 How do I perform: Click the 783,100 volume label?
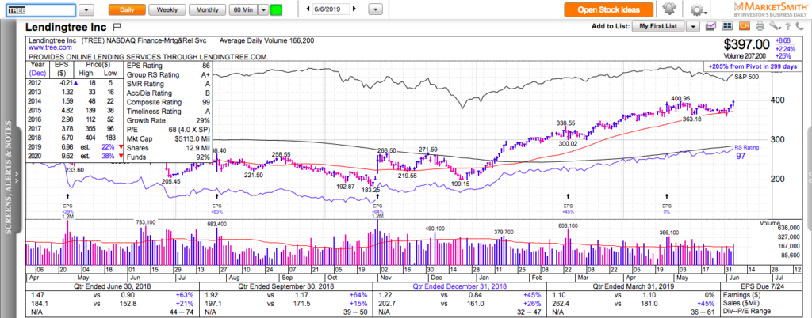pos(146,222)
